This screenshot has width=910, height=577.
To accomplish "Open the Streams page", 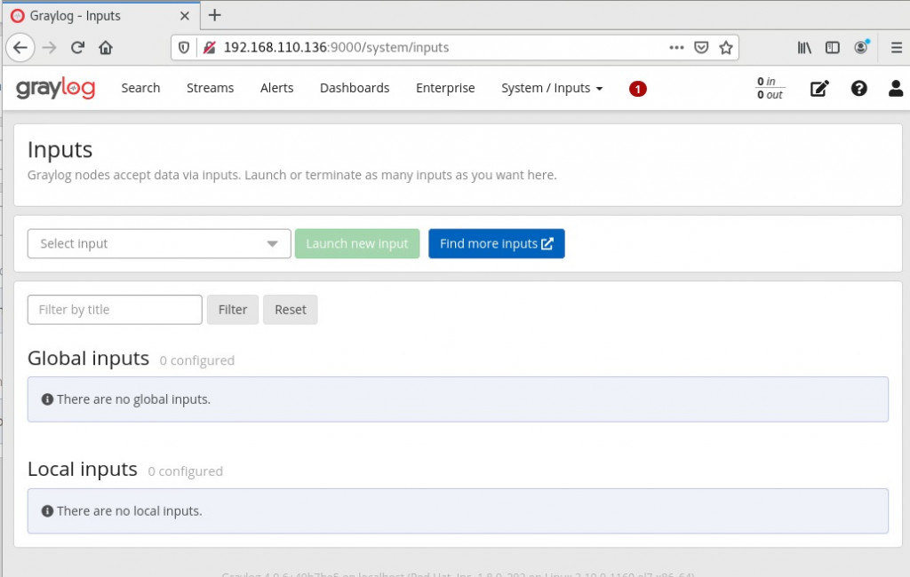I will (210, 88).
